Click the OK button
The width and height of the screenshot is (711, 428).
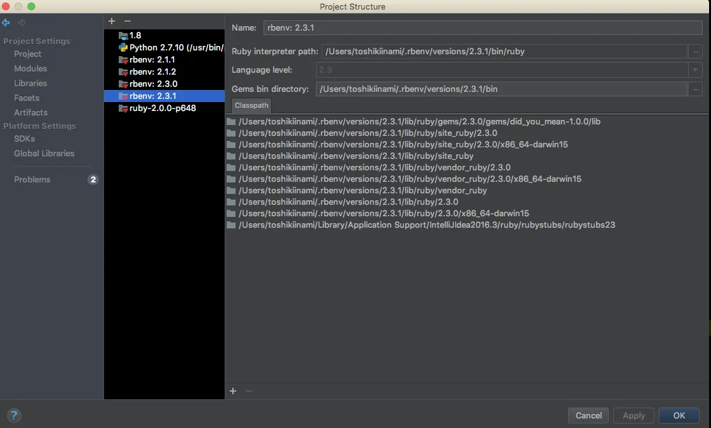click(679, 415)
